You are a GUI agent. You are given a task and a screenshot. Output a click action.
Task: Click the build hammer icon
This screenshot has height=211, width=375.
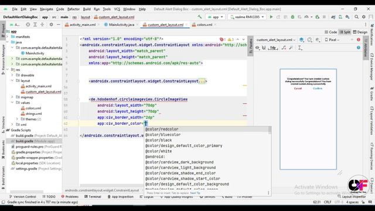pyautogui.click(x=199, y=17)
